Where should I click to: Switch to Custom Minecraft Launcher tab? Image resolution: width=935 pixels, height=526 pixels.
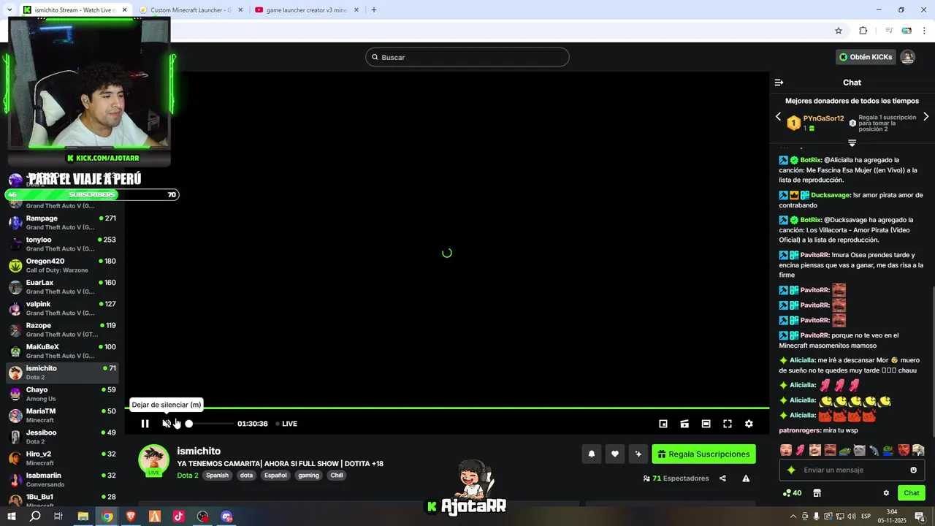(x=191, y=10)
